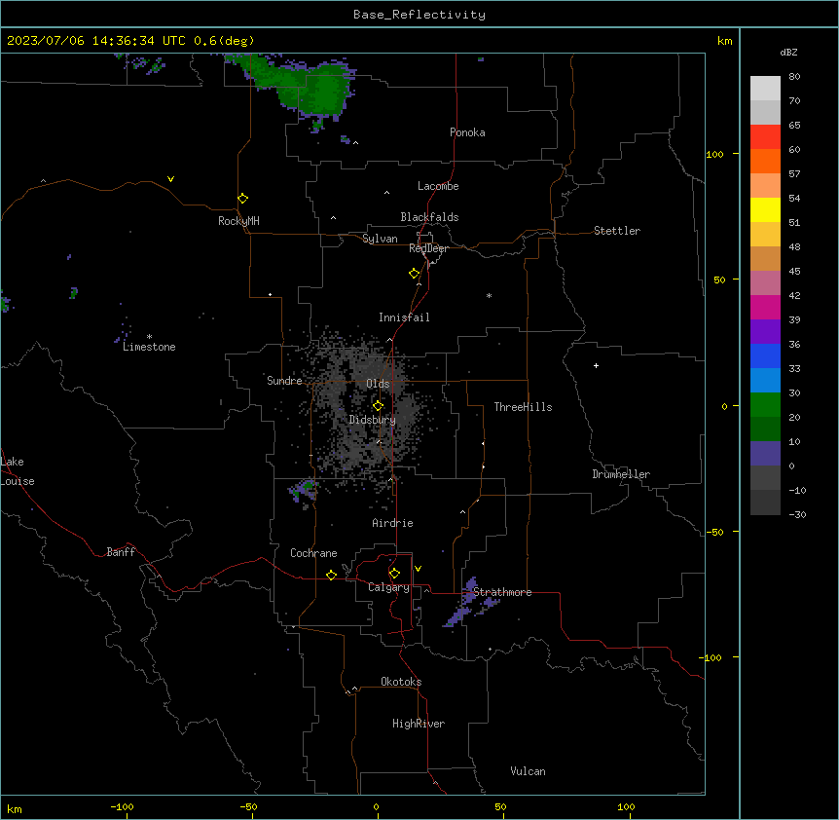Image resolution: width=839 pixels, height=820 pixels.
Task: Click the white plus marker north of Drumheller
Action: tap(596, 365)
